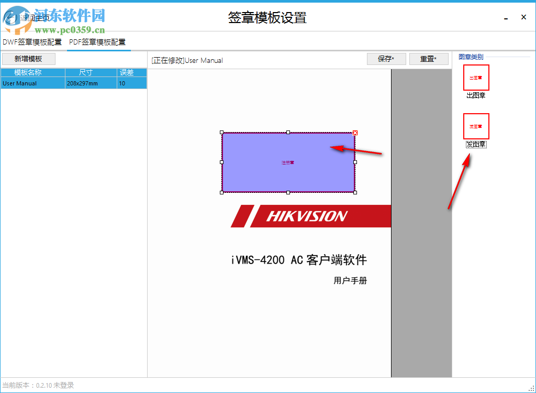Select the 发图章 stamp icon

[476, 126]
